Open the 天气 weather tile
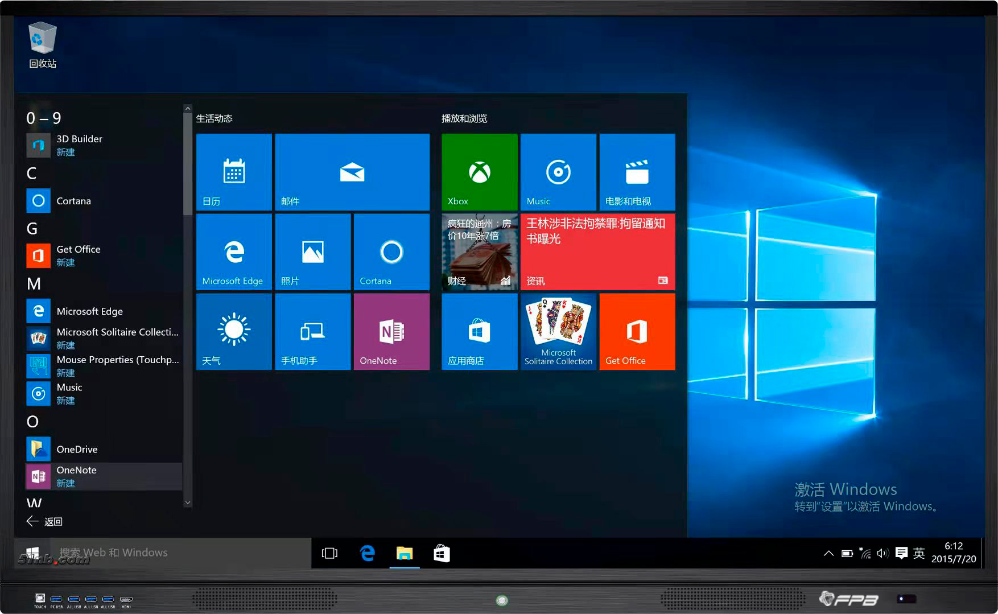Image resolution: width=998 pixels, height=614 pixels. (234, 331)
